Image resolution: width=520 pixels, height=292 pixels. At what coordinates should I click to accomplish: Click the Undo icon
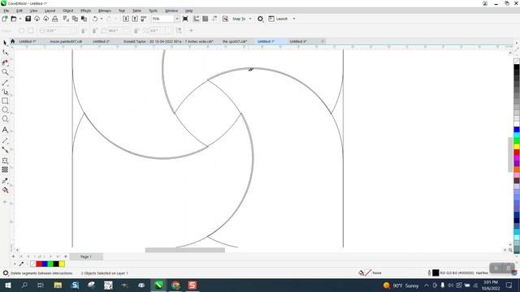click(x=95, y=19)
